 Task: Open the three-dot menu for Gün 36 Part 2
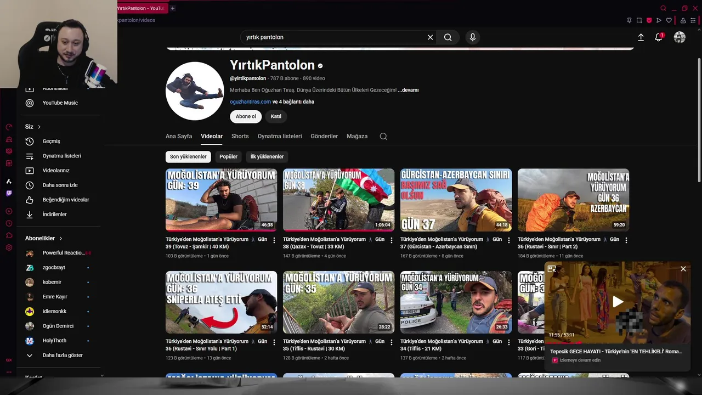626,240
